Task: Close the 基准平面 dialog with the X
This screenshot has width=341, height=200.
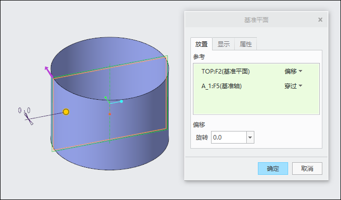Action: tap(320, 20)
